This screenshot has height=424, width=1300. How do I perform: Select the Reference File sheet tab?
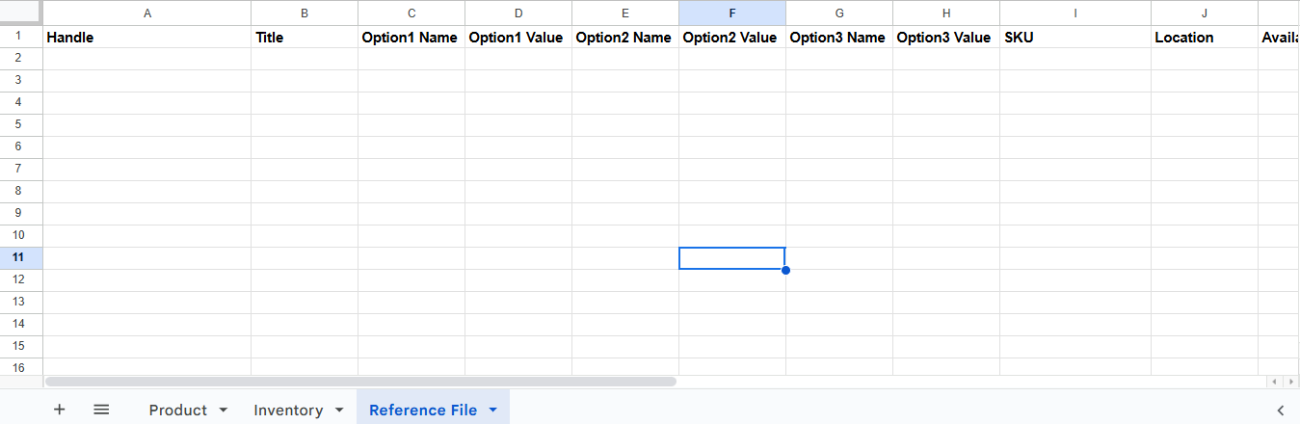pyautogui.click(x=423, y=411)
